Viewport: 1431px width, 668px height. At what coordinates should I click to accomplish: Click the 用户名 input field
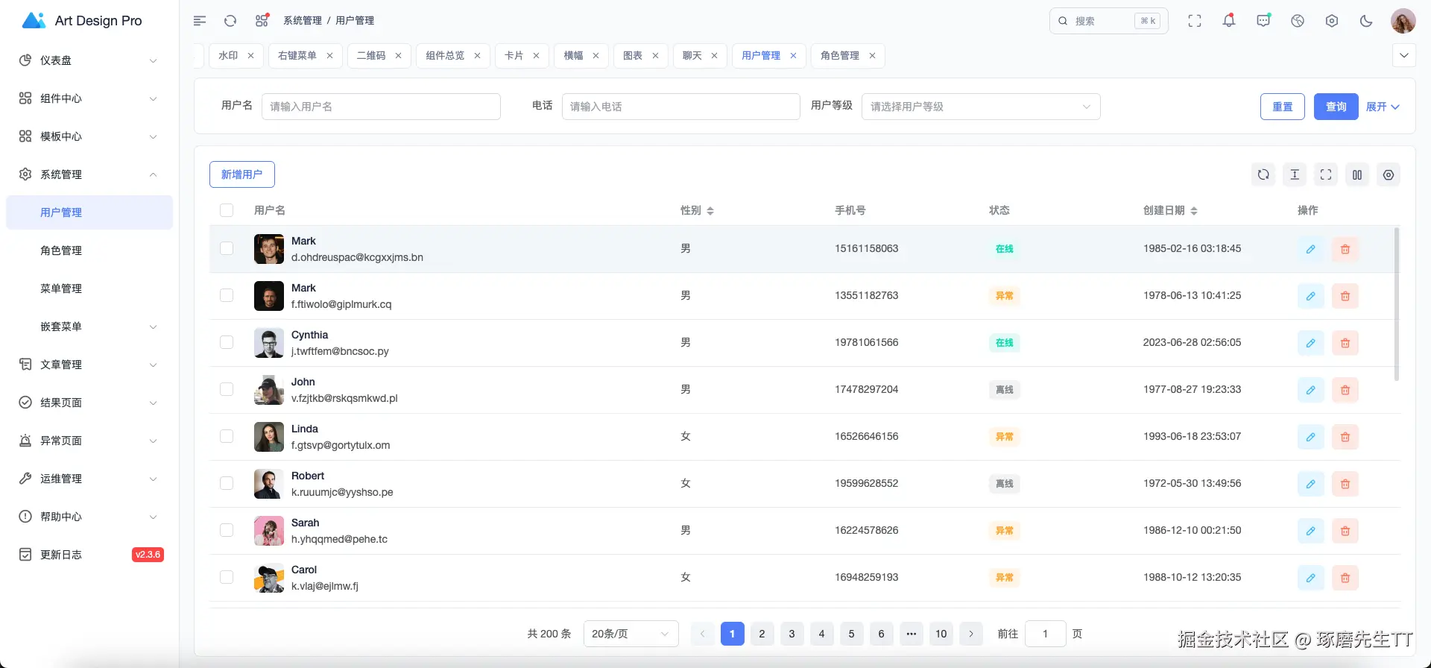[x=381, y=107]
